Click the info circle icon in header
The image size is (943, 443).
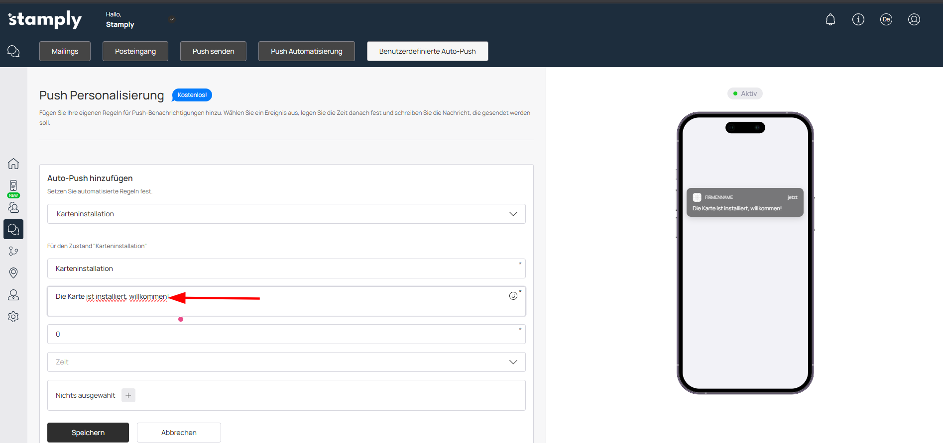coord(858,19)
